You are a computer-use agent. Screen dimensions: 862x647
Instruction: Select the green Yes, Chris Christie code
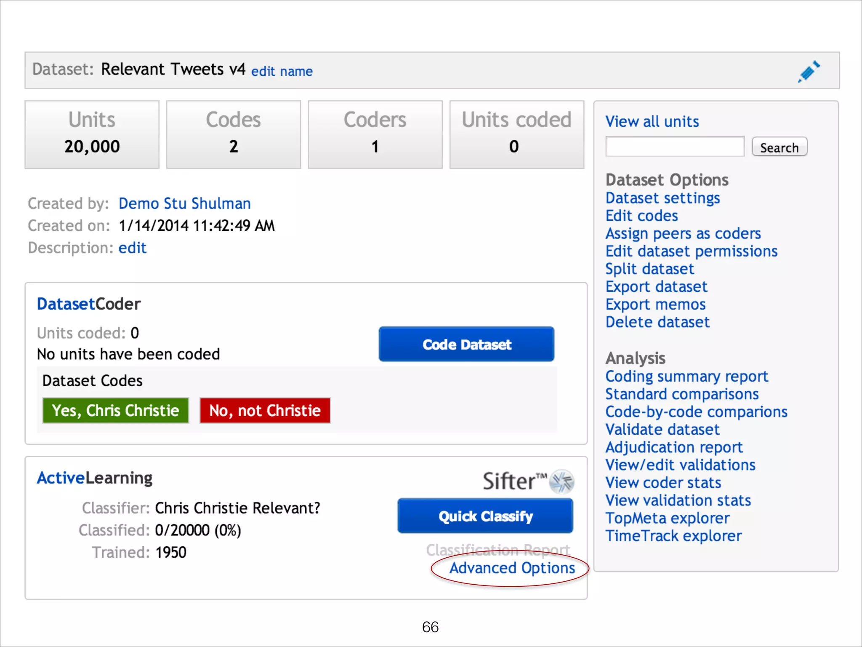(116, 410)
